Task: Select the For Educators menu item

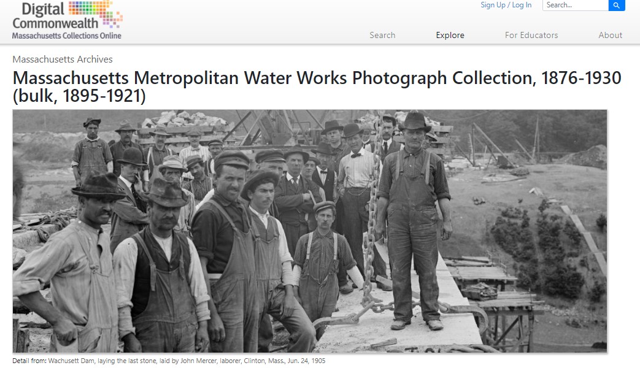Action: [531, 35]
